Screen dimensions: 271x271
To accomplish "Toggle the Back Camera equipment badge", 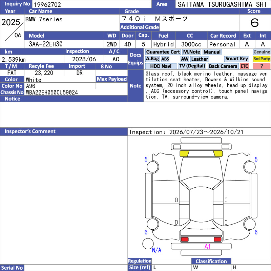I will pyautogui.click(x=223, y=66).
